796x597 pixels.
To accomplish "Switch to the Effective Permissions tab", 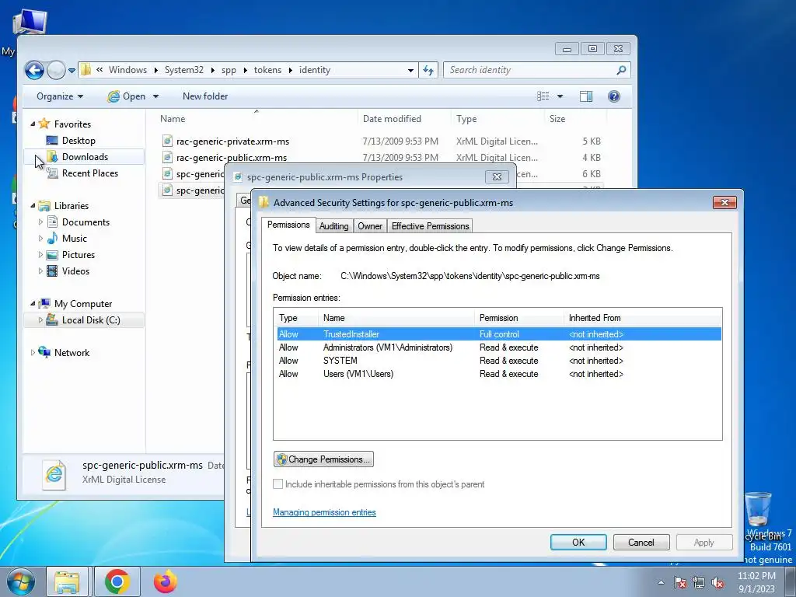I will click(430, 226).
